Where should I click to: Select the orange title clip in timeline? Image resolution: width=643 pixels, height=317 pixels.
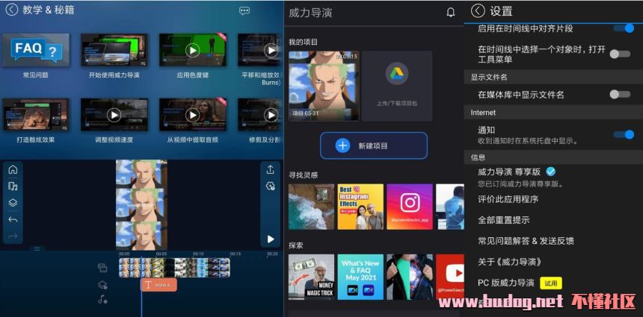point(159,285)
